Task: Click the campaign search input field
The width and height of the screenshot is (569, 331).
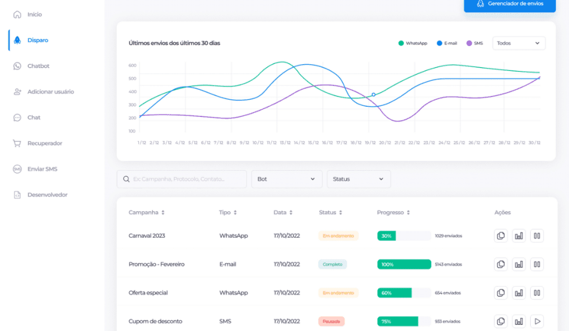Action: tap(182, 179)
